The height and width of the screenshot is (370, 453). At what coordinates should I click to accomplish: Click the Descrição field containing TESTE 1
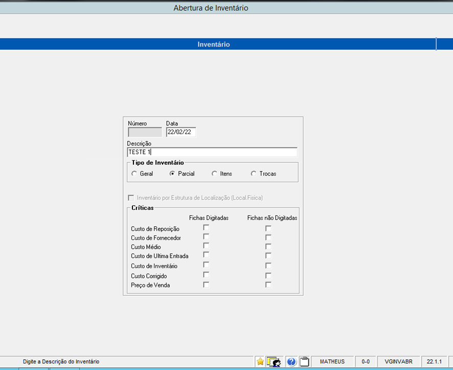pyautogui.click(x=212, y=152)
